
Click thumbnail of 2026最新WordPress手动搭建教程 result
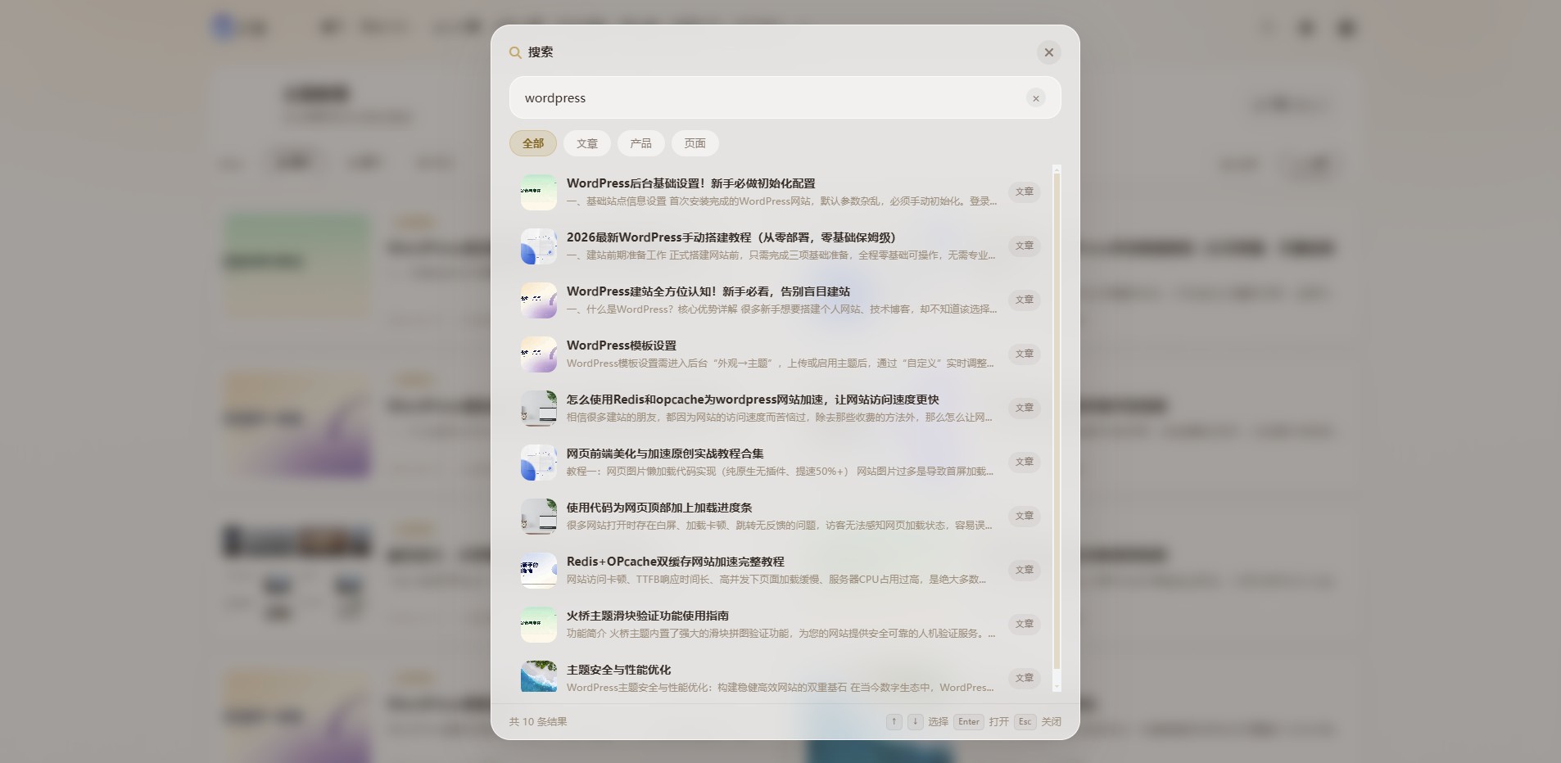[x=539, y=246]
